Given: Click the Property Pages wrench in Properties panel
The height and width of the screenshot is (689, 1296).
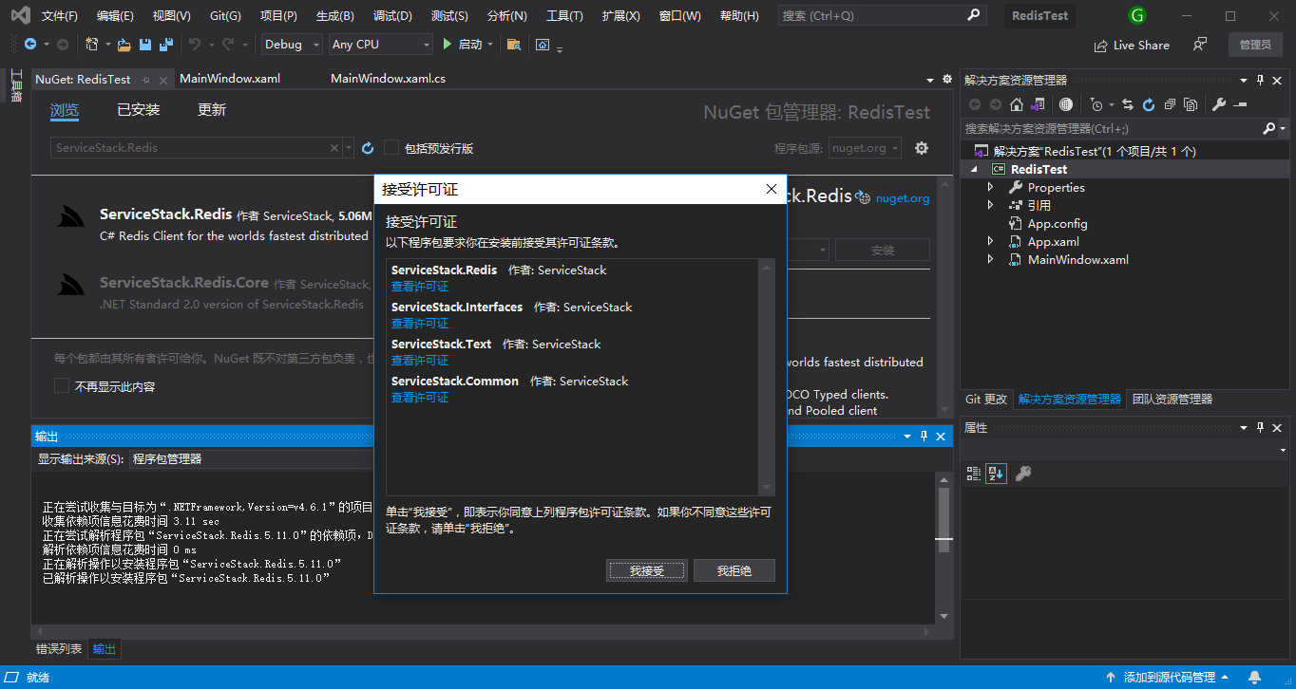Looking at the screenshot, I should click(1023, 473).
